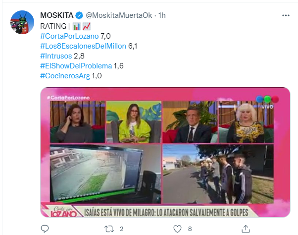Open MOSKITA profile avatar picture

[22, 22]
